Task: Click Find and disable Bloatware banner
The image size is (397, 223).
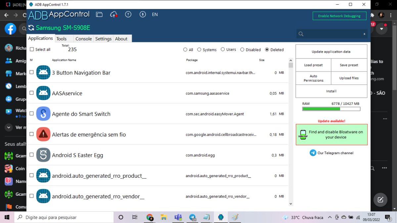Action: click(x=331, y=135)
